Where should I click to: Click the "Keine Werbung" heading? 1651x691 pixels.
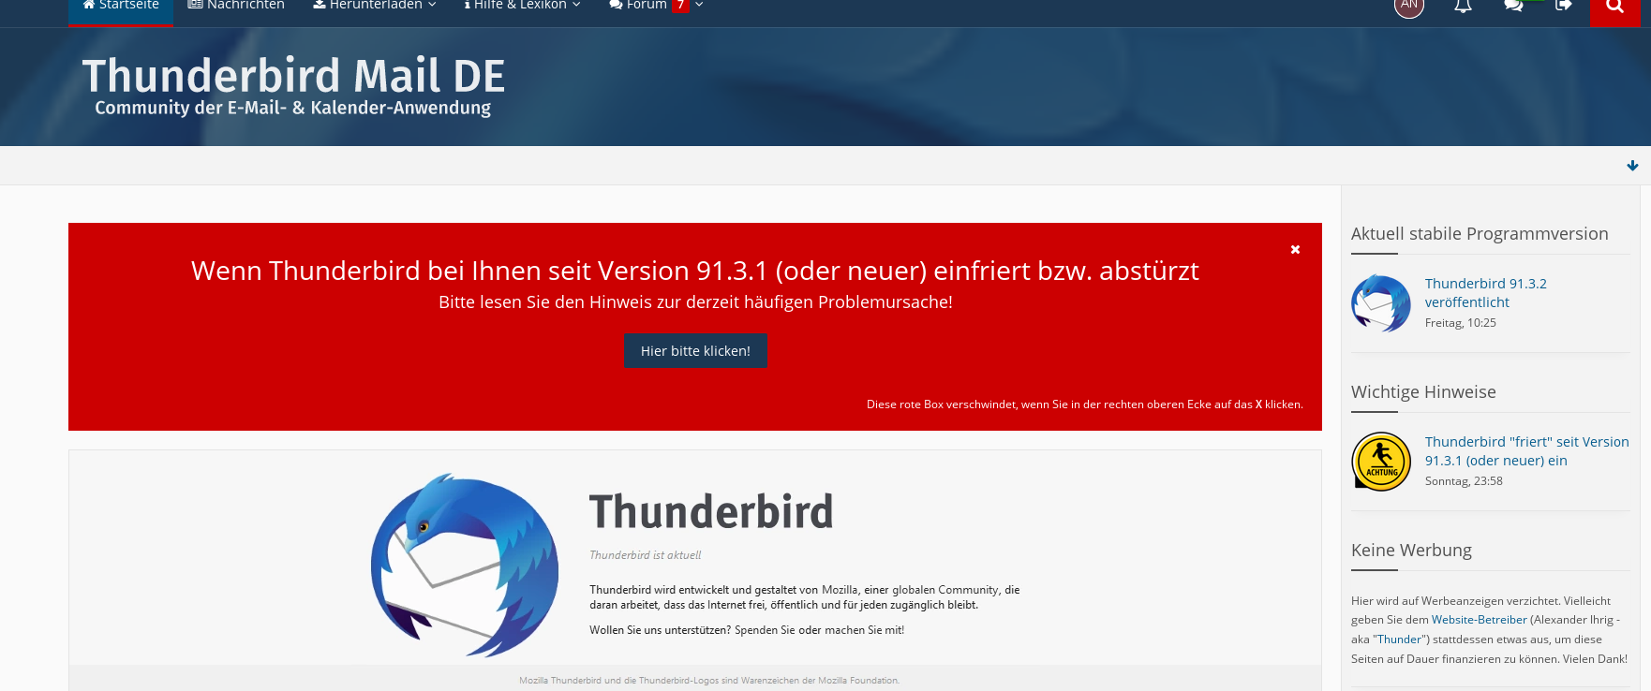pyautogui.click(x=1411, y=551)
